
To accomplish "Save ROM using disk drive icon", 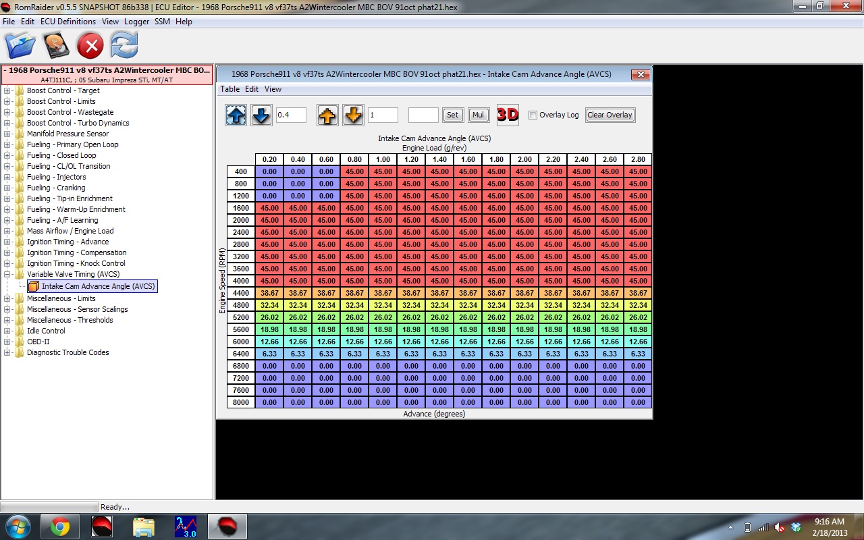I will (x=56, y=46).
